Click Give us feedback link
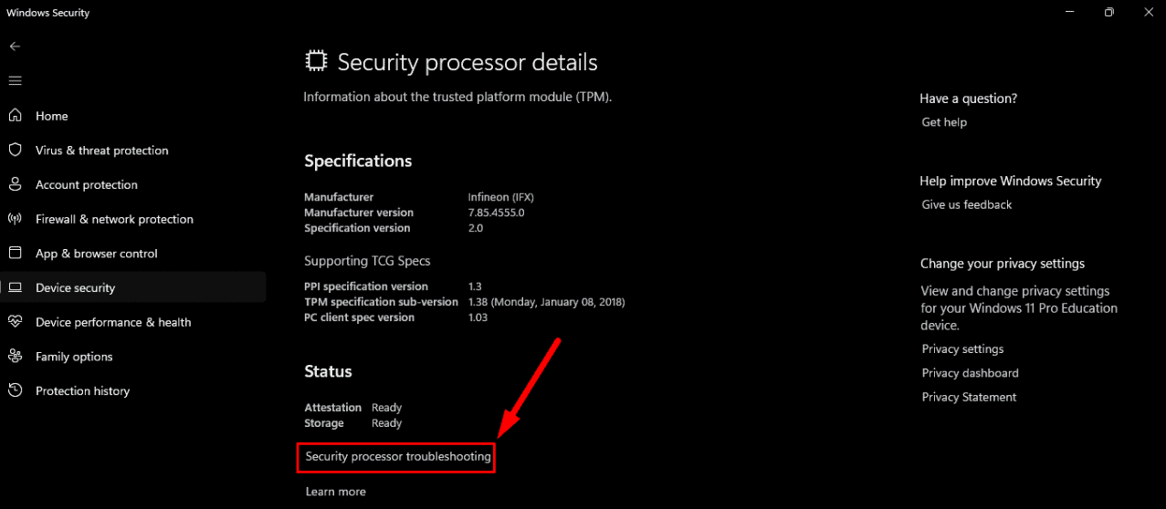 (967, 205)
